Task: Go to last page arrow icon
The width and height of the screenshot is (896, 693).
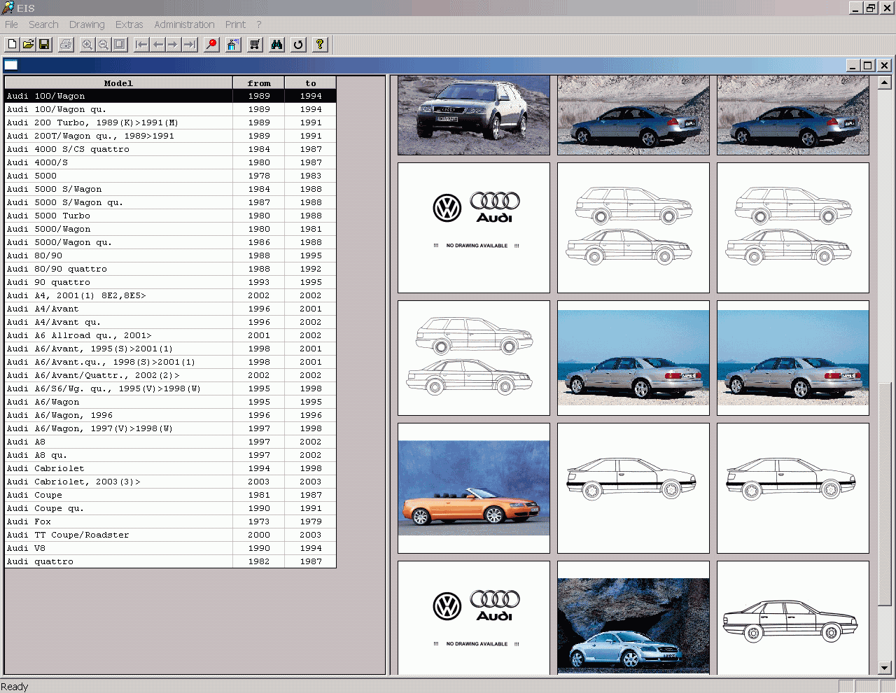Action: pyautogui.click(x=190, y=44)
